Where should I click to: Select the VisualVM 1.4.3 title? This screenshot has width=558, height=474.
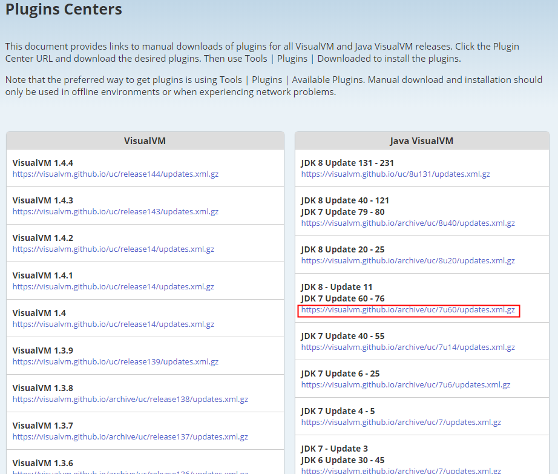coord(43,200)
